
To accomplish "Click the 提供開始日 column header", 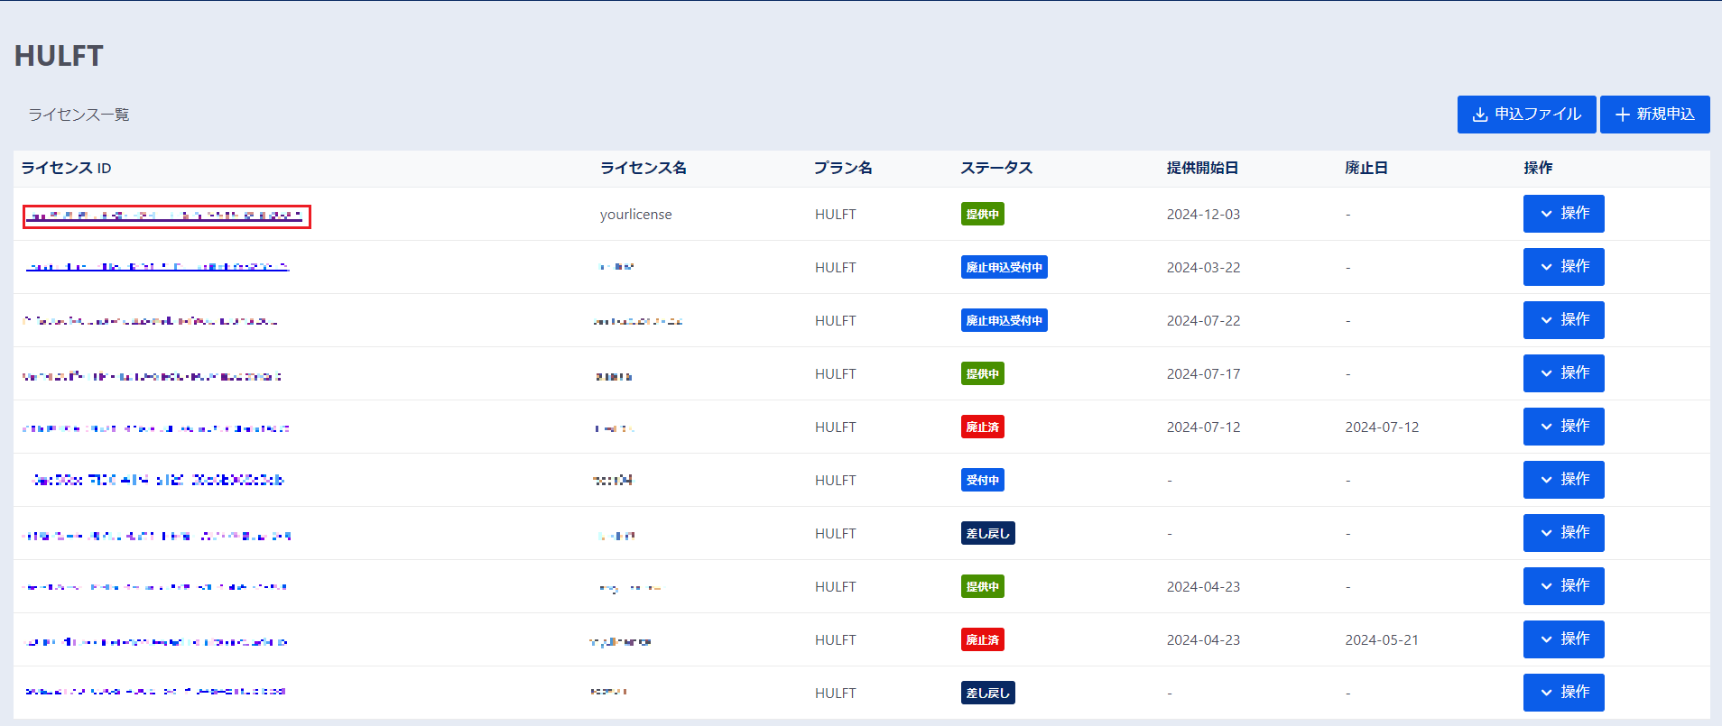I will click(x=1202, y=169).
